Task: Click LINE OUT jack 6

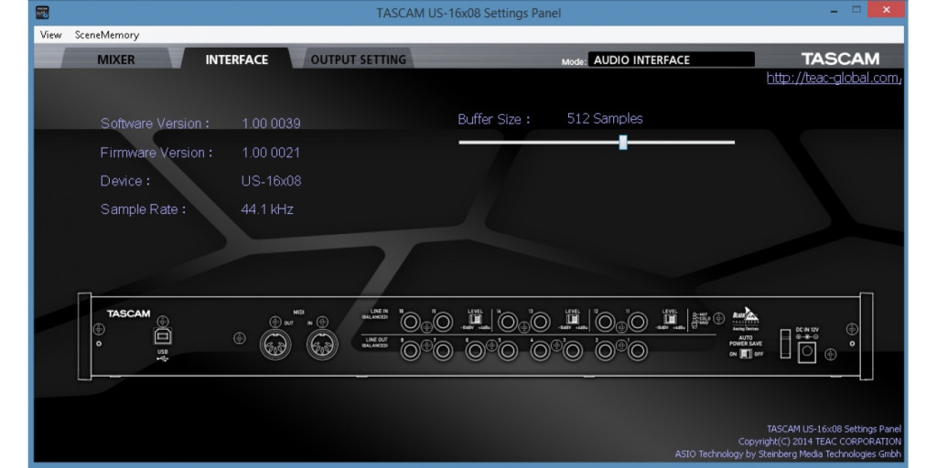Action: (475, 351)
